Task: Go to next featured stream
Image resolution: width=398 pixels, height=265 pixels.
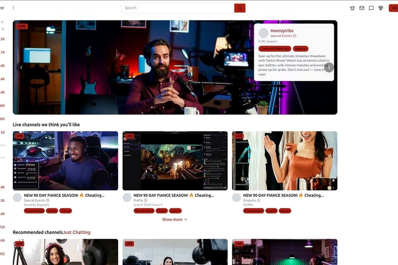Action: (x=329, y=68)
